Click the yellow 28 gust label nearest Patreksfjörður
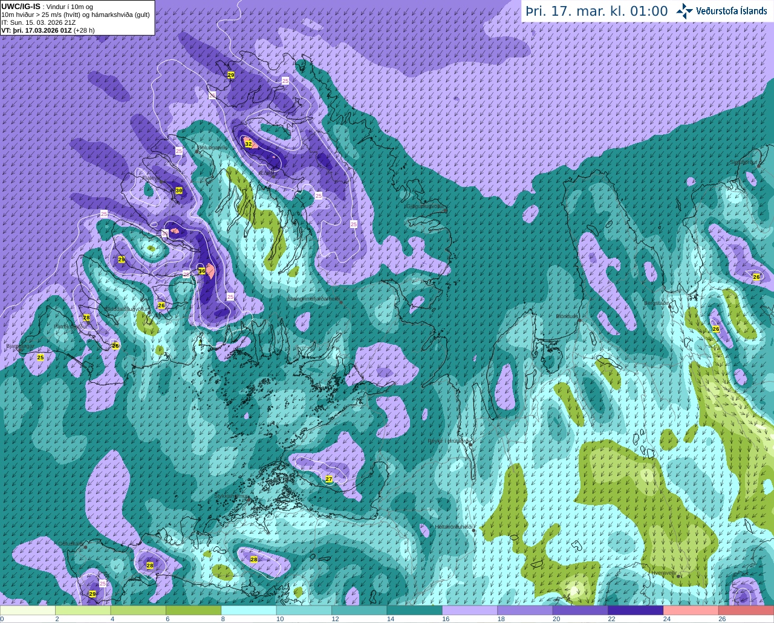 click(86, 318)
